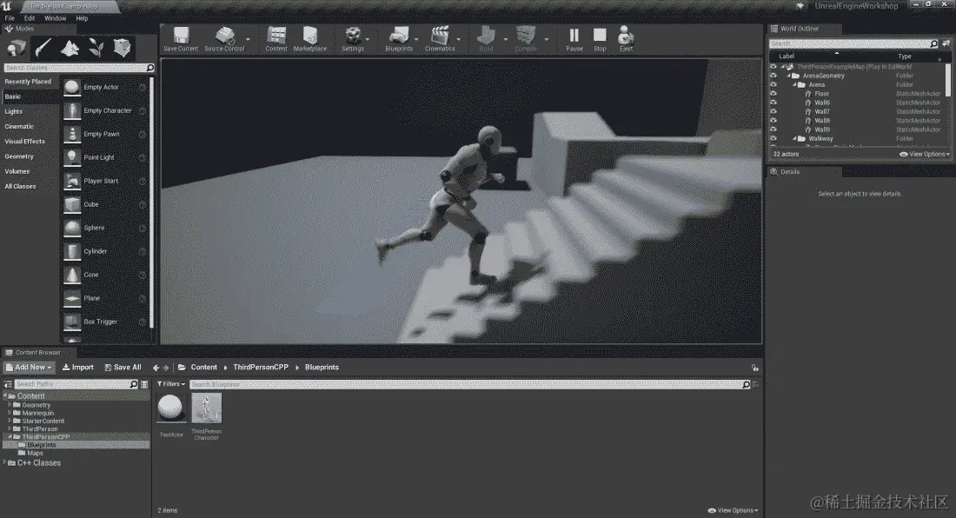Screen dimensions: 956x518
Task: Select the Empty Pawn icon
Action: [72, 135]
